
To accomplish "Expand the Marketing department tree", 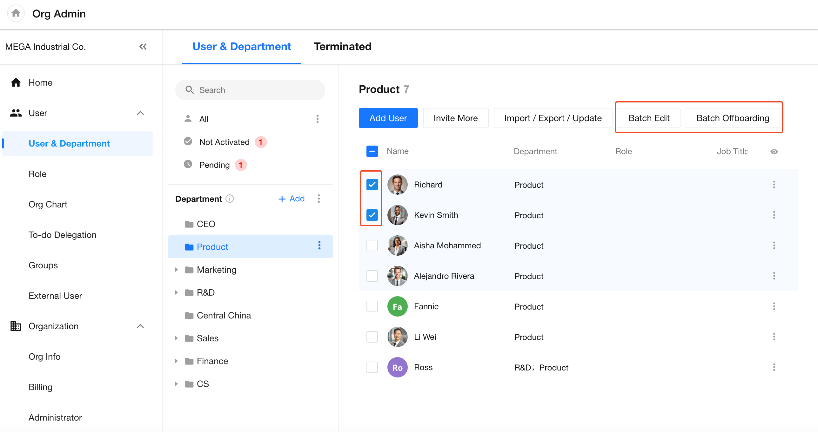I will point(177,270).
